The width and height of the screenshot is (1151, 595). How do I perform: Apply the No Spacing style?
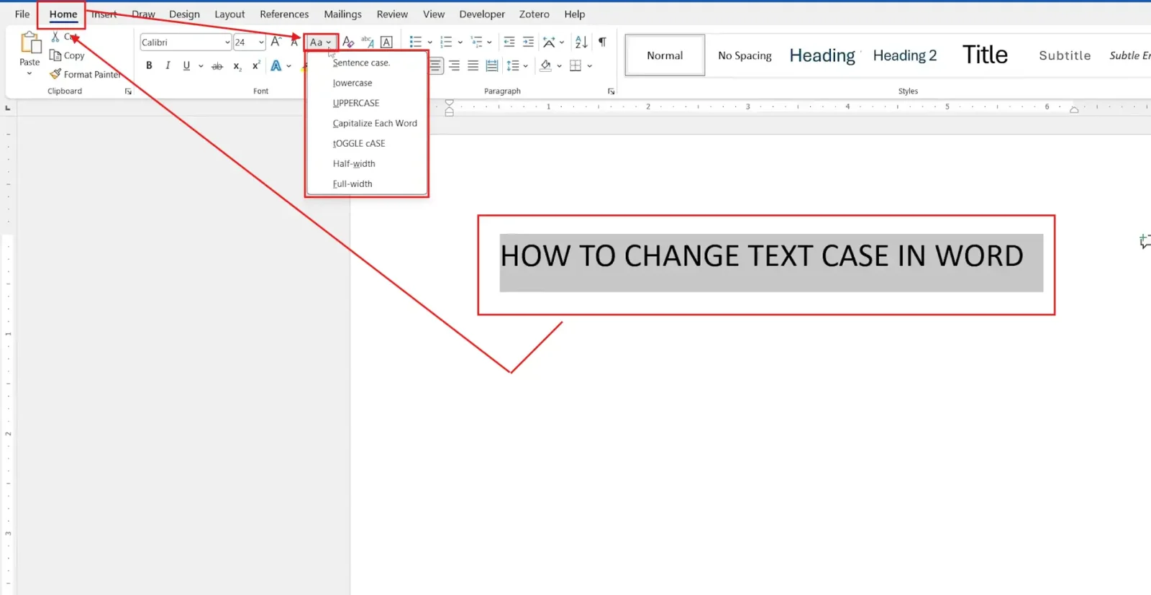745,55
